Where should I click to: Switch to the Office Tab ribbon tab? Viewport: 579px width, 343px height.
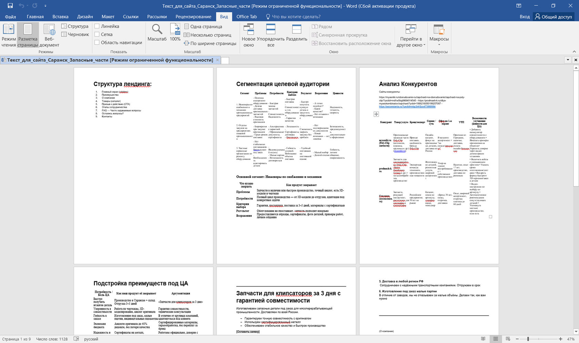pos(247,17)
